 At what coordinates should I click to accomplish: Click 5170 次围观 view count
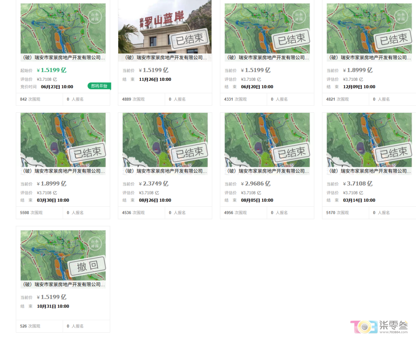pos(337,213)
